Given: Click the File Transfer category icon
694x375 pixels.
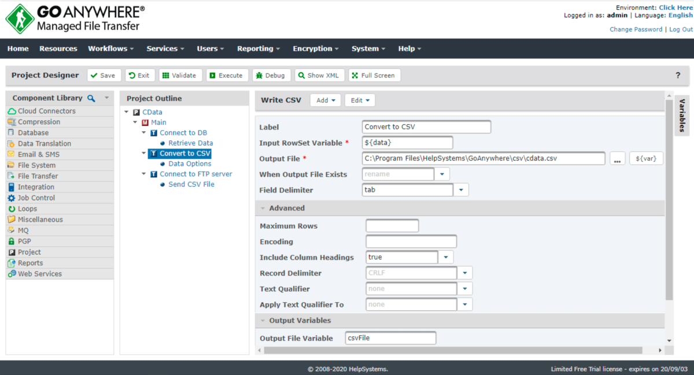Looking at the screenshot, I should coord(12,176).
